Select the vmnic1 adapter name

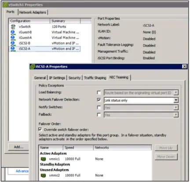point(55,159)
